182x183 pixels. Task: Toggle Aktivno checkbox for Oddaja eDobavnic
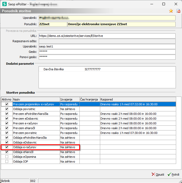coord(7,142)
